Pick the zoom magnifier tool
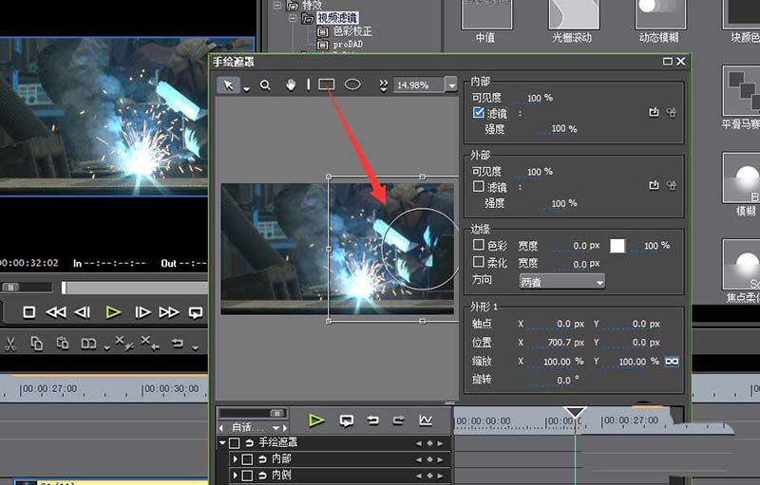760x485 pixels. [266, 84]
